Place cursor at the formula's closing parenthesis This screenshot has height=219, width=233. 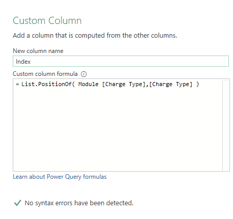tap(197, 84)
